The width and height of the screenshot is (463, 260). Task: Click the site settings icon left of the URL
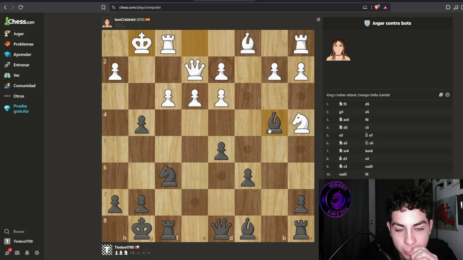pyautogui.click(x=113, y=7)
